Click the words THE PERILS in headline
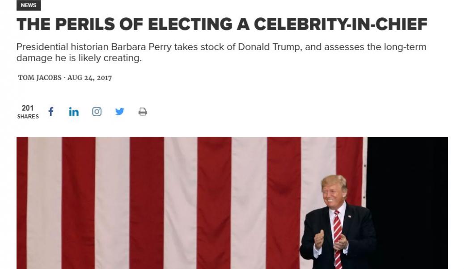465x269 pixels. click(65, 24)
